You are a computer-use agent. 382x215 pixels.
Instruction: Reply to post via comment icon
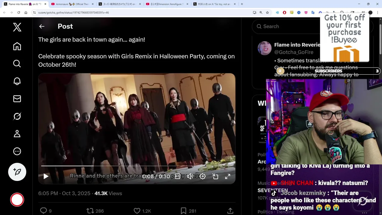click(44, 211)
